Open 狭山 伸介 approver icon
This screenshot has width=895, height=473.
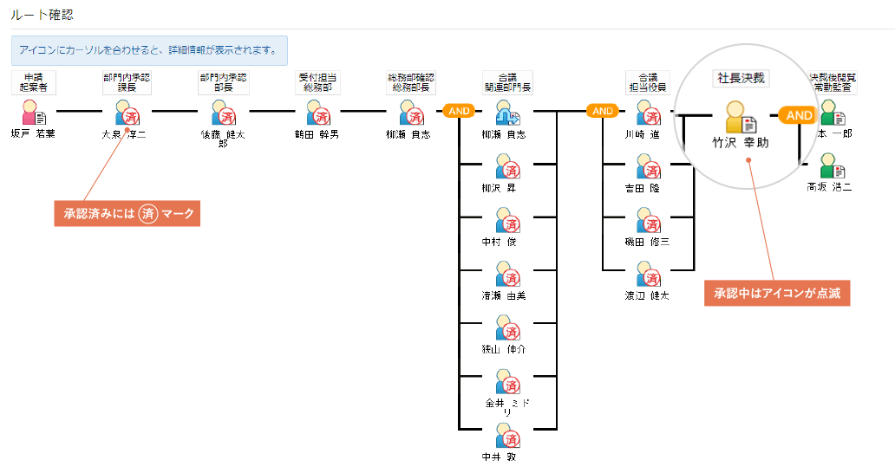pyautogui.click(x=507, y=327)
